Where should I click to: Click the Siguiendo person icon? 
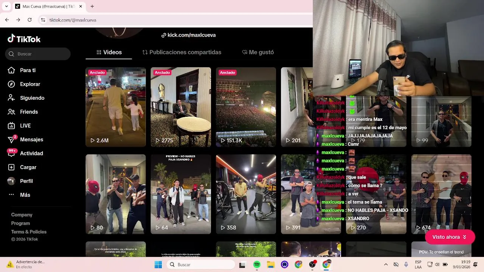pyautogui.click(x=11, y=98)
